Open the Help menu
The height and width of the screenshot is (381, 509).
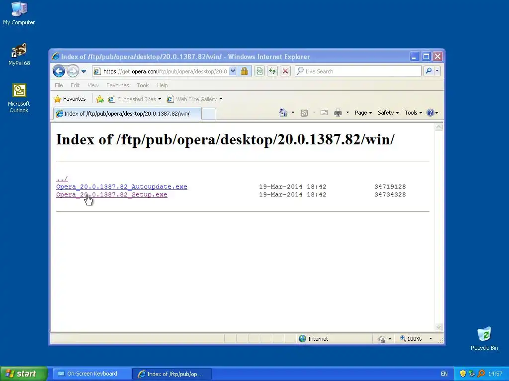point(163,85)
